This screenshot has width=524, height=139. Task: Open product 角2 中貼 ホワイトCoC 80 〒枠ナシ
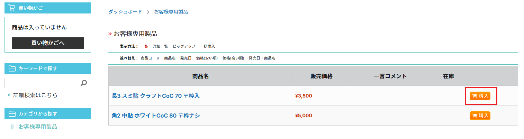pos(156,115)
